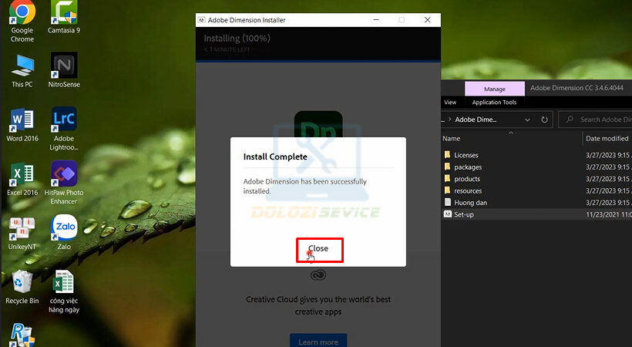Select the Set-up file in the list

coord(464,214)
